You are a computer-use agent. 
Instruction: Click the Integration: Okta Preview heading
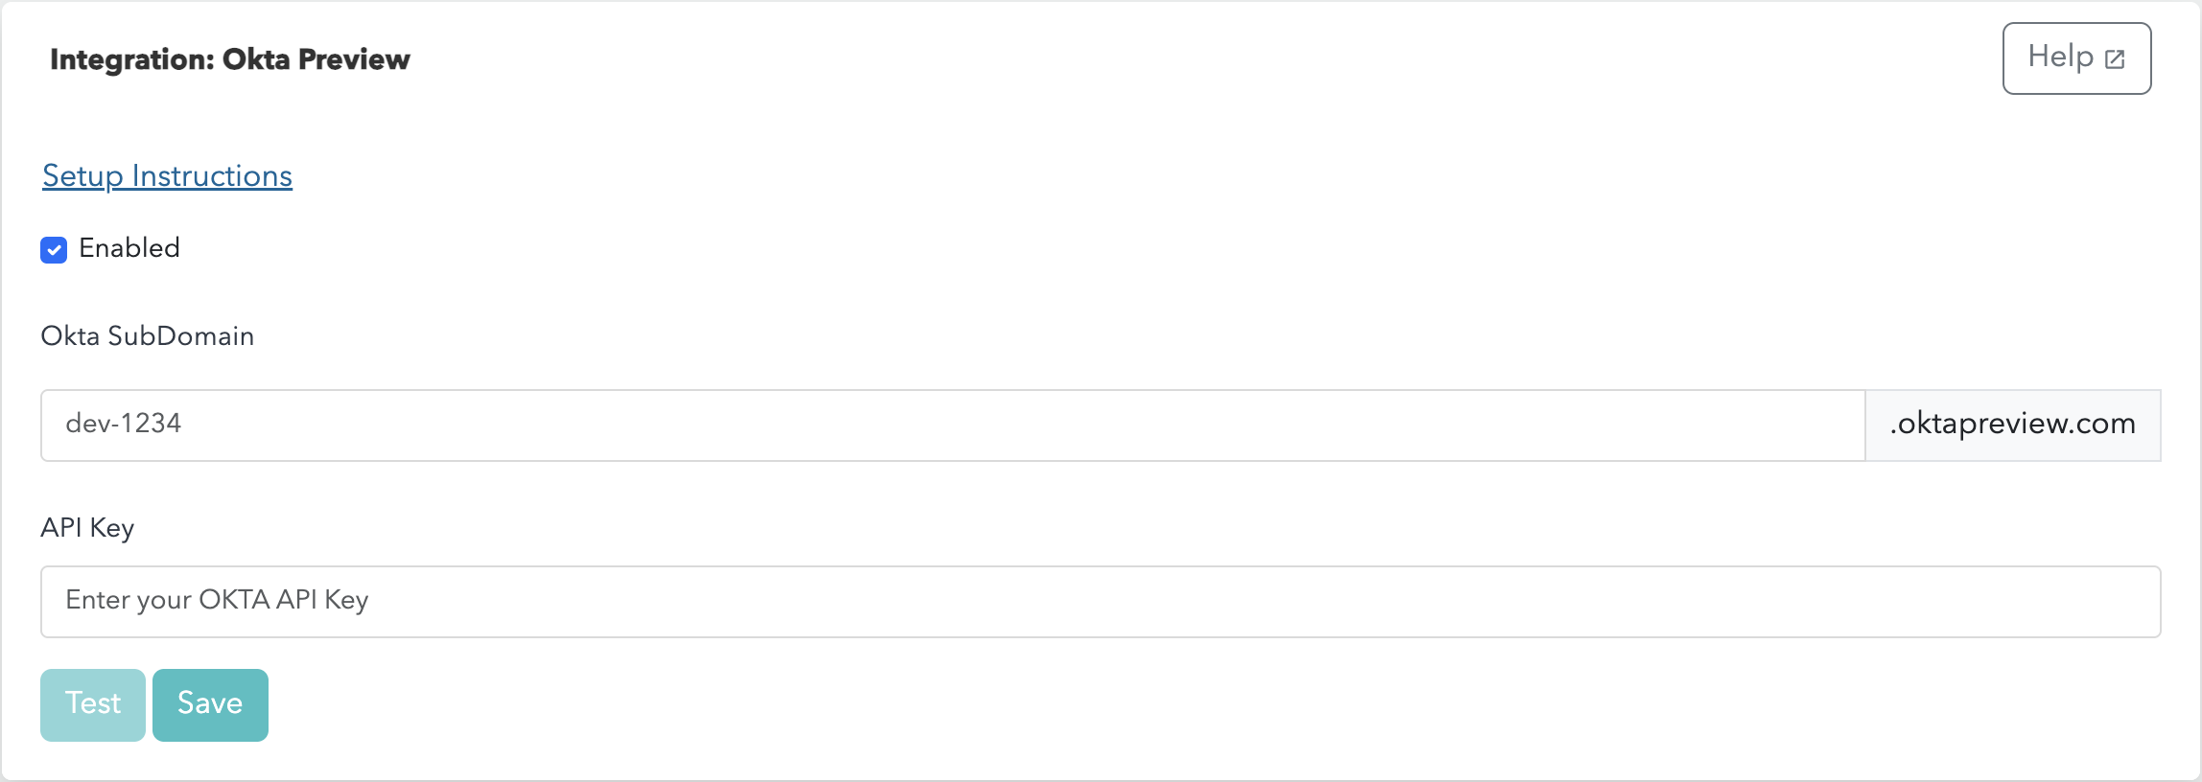(230, 59)
